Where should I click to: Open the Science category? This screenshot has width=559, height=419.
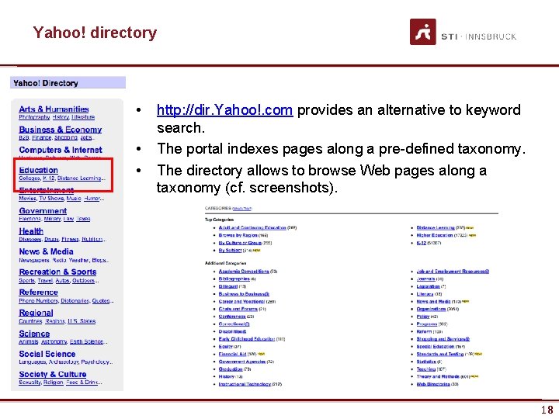point(34,333)
